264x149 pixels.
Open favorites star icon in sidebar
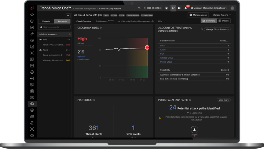32,15
